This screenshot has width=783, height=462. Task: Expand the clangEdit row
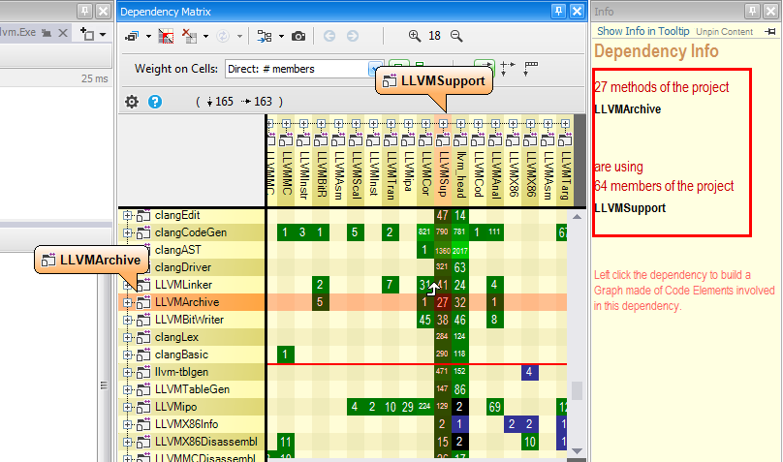(127, 215)
